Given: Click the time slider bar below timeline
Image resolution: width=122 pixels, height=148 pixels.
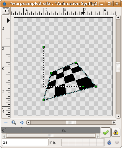Looking at the screenshot, I should pyautogui.click(x=51, y=136).
